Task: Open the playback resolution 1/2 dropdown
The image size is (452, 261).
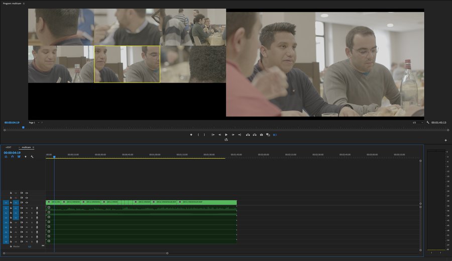Action: tap(415, 122)
